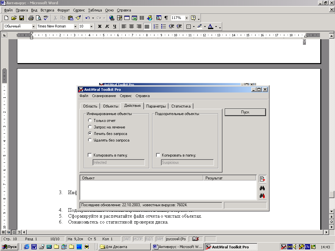Expand the borders dropdown arrow
This screenshot has width=335, height=251.
(194, 26)
